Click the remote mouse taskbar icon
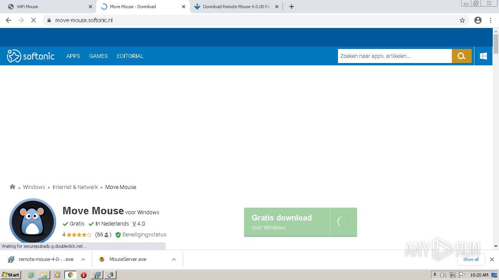Image resolution: width=499 pixels, height=280 pixels. [110, 275]
